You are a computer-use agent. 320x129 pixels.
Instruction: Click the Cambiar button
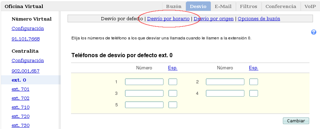[296, 121]
